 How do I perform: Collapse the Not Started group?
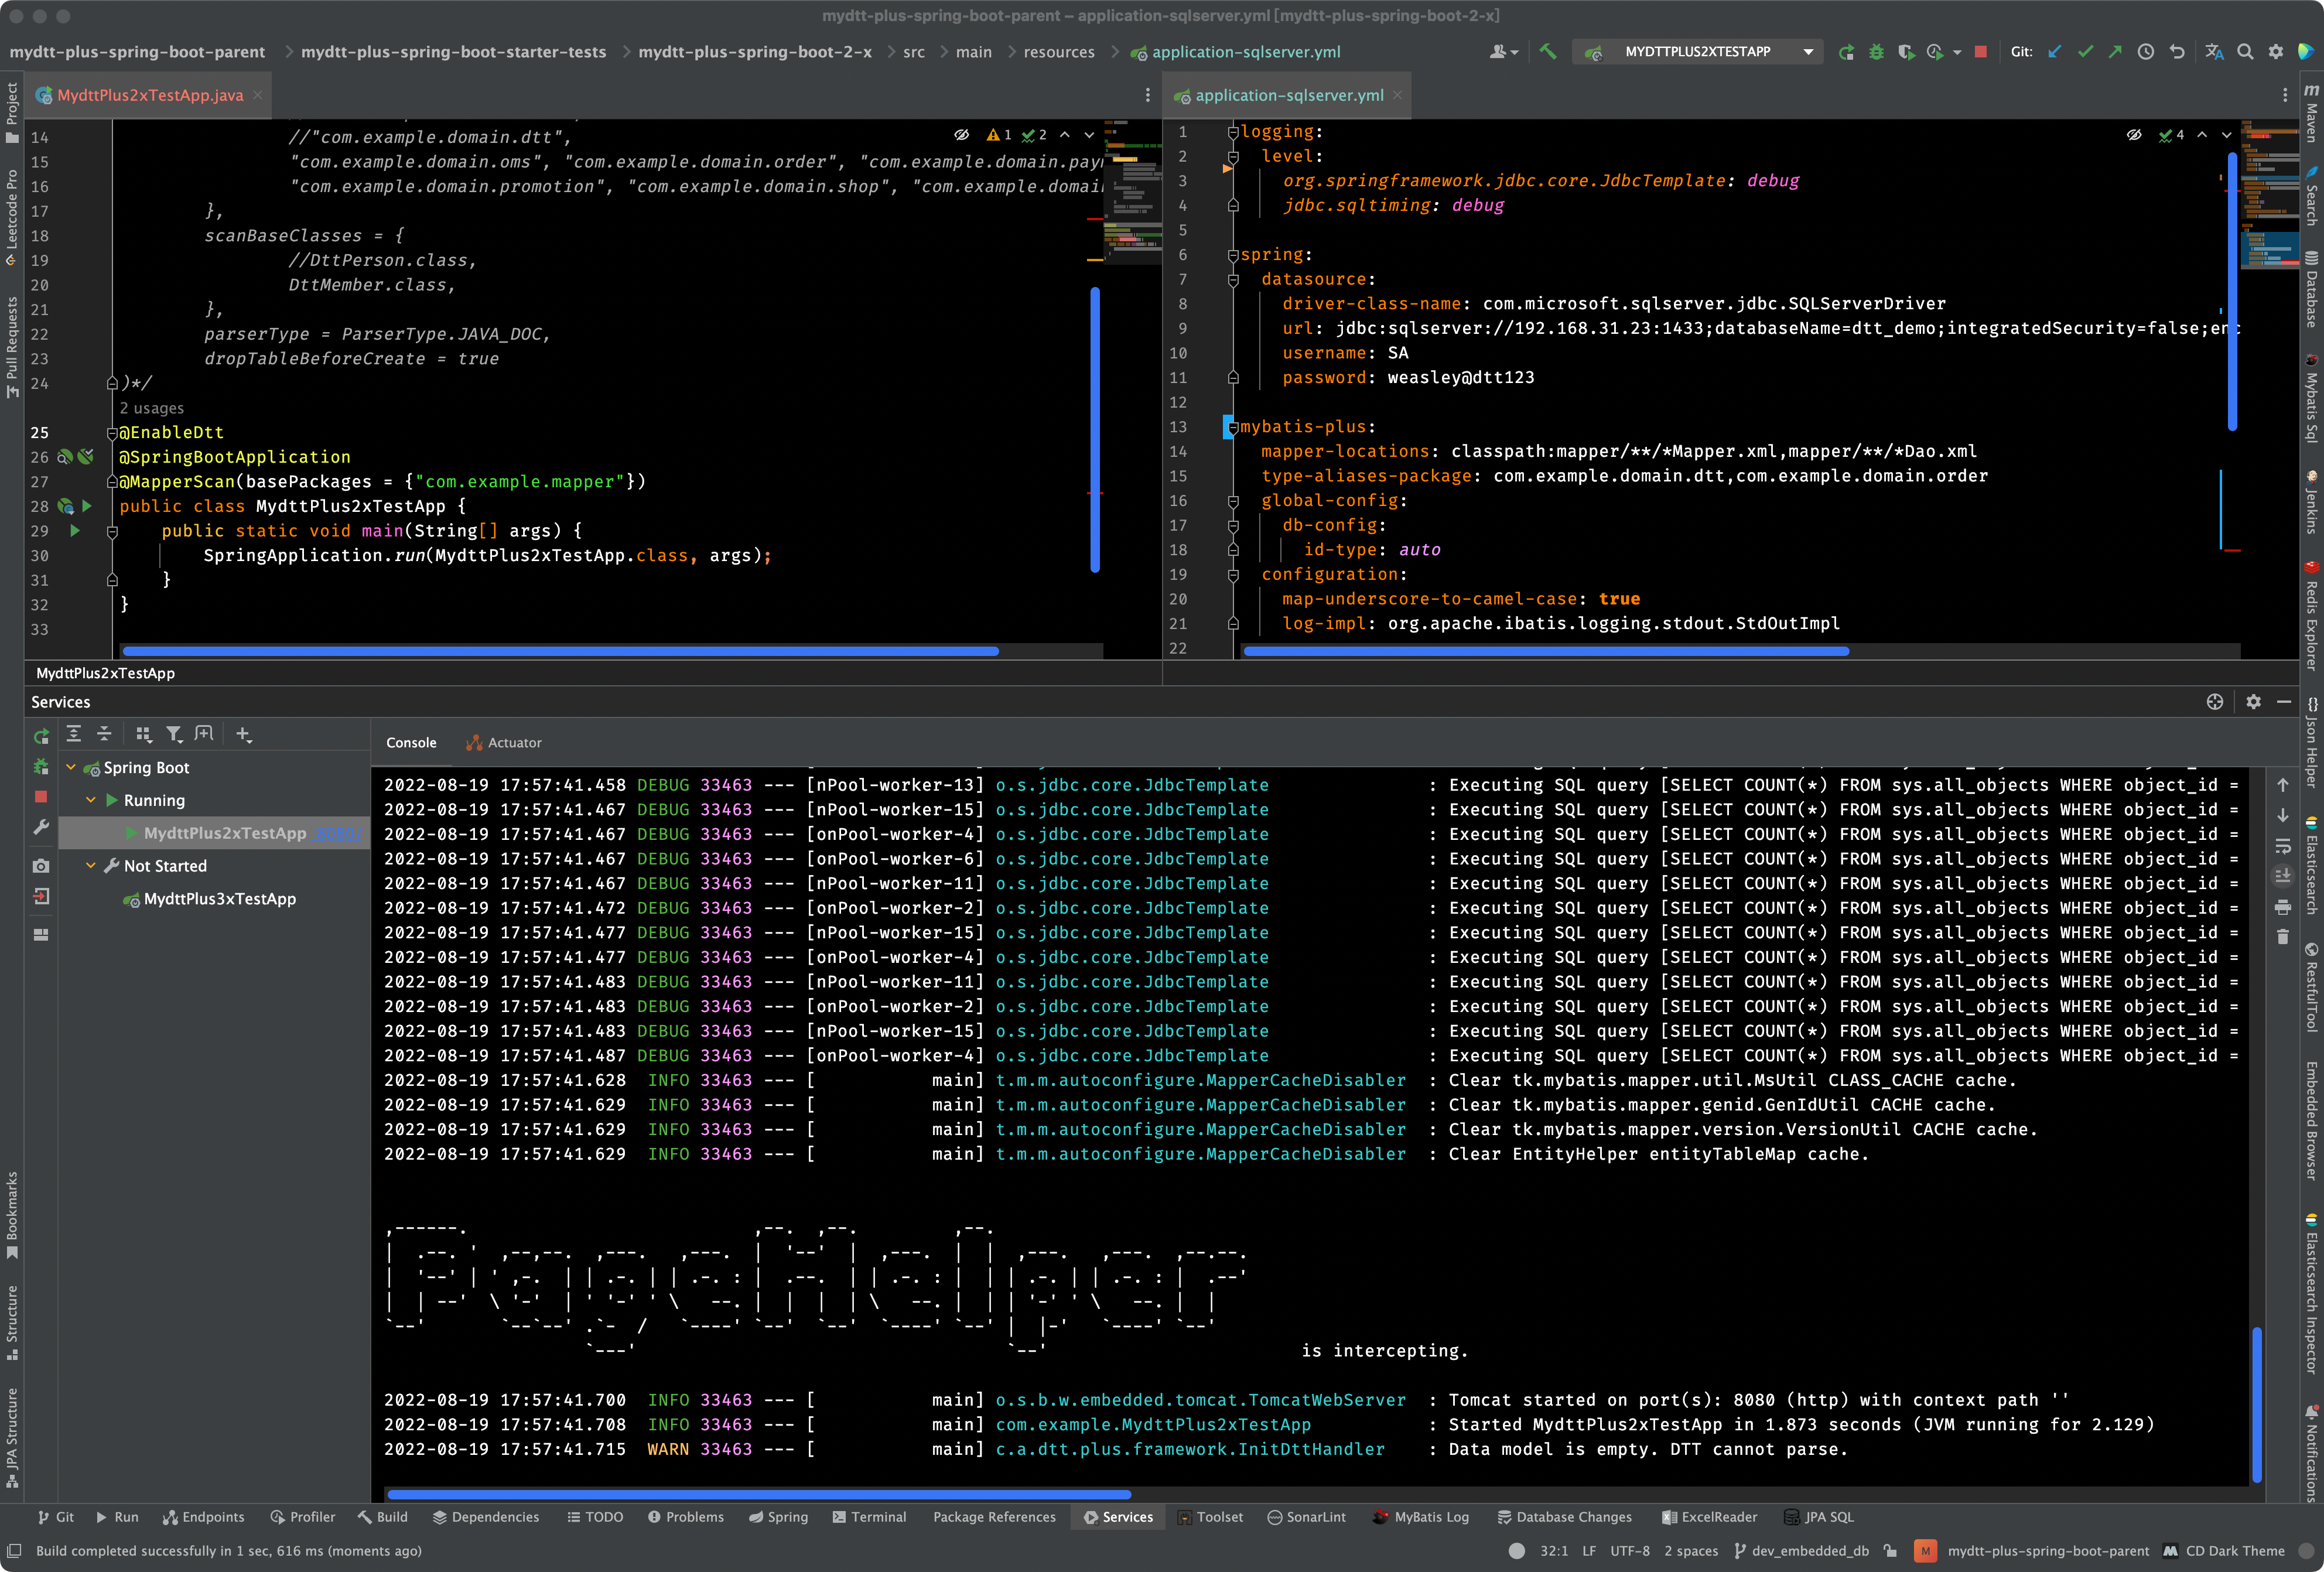(91, 865)
